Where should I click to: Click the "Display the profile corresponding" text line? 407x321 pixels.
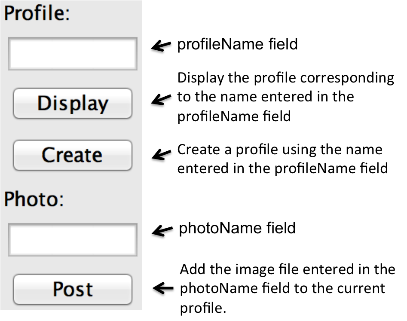(285, 79)
